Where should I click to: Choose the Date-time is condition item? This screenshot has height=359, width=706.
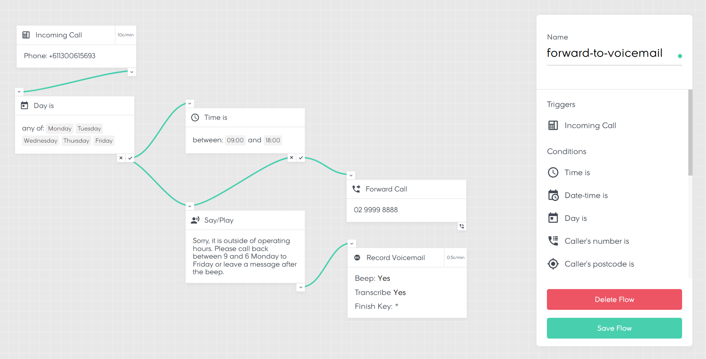586,196
